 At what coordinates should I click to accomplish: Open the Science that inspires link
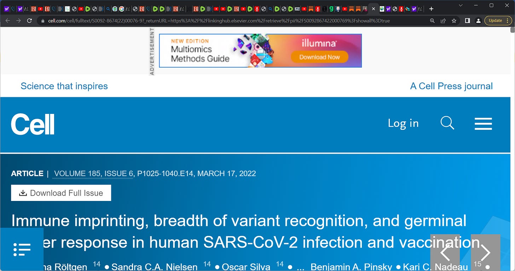point(64,86)
